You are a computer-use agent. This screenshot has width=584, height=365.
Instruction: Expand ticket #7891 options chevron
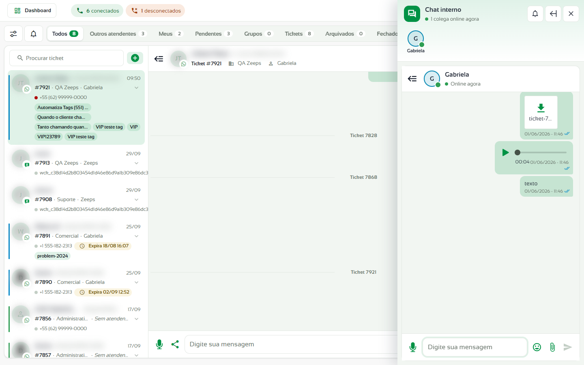click(137, 236)
